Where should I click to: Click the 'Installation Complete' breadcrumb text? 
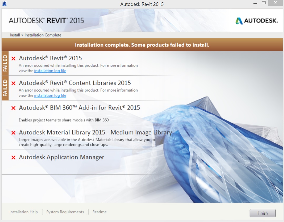[43, 35]
